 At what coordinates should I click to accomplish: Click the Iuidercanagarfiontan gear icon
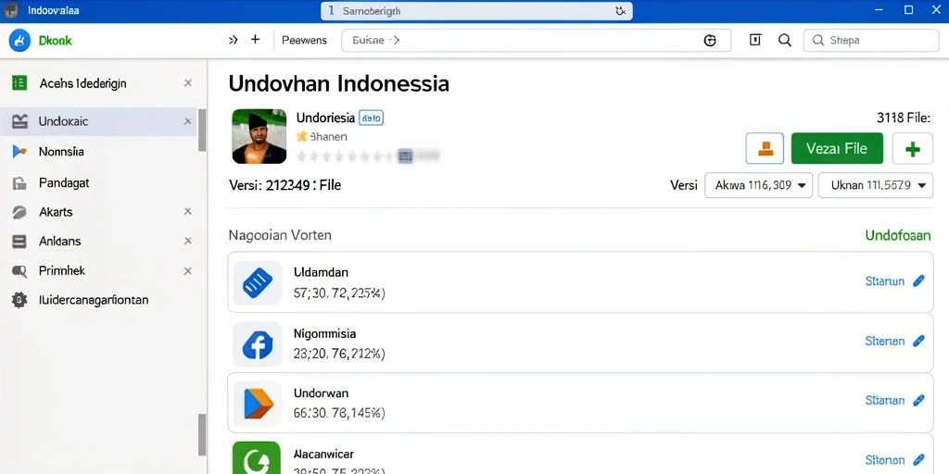[x=19, y=300]
